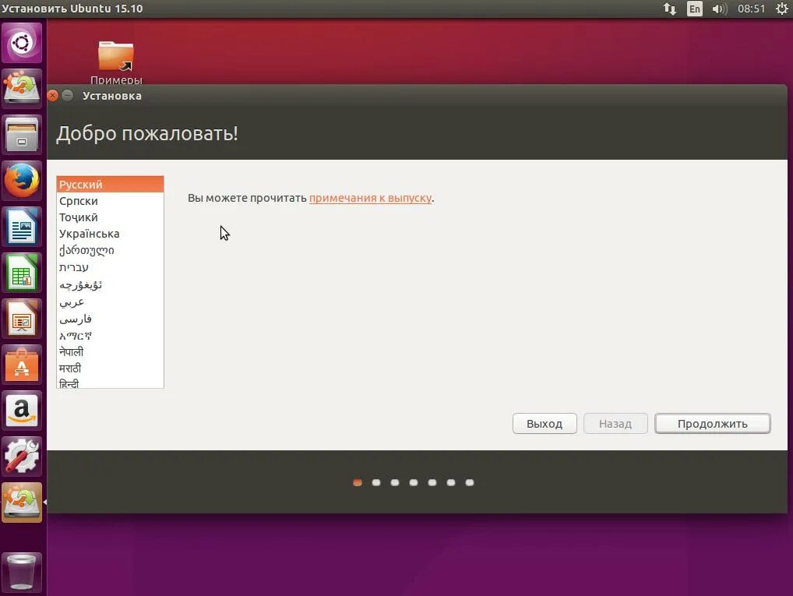Select Русский language
The width and height of the screenshot is (793, 596).
(x=111, y=185)
